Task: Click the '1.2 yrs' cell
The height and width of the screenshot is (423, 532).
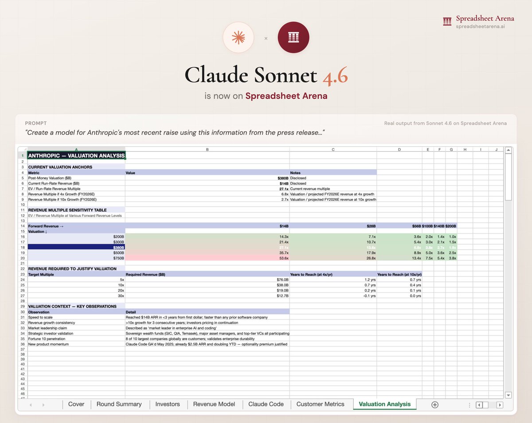Action: click(x=333, y=280)
